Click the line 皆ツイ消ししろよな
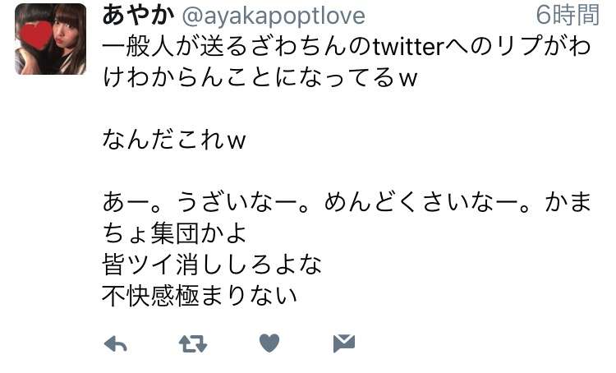 (x=212, y=265)
